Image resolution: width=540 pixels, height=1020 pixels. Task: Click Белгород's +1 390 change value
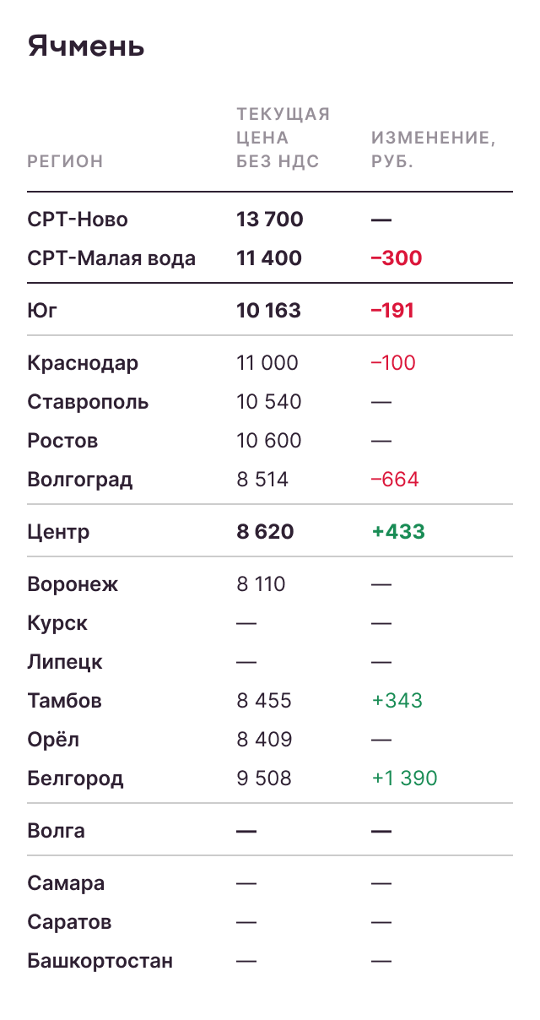(405, 779)
